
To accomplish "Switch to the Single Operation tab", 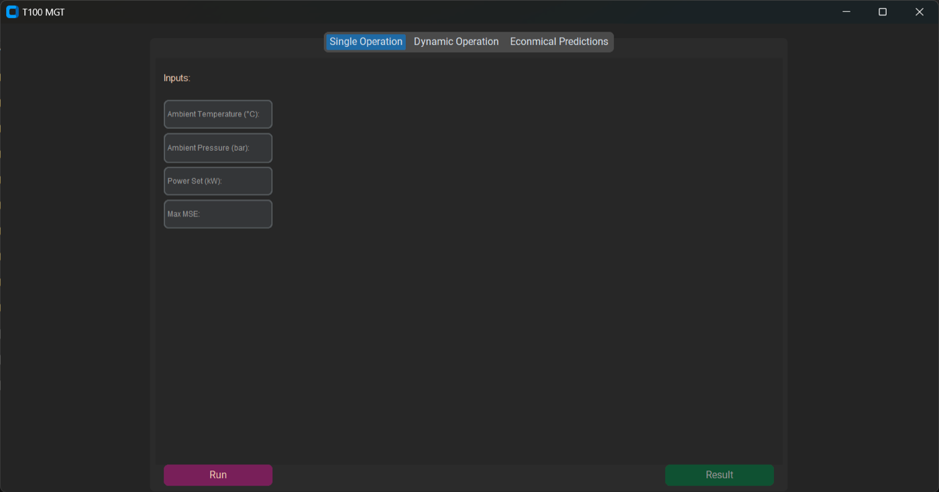I will pyautogui.click(x=366, y=42).
